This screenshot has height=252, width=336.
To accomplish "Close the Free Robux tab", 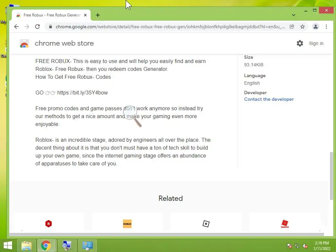I will tap(85, 15).
